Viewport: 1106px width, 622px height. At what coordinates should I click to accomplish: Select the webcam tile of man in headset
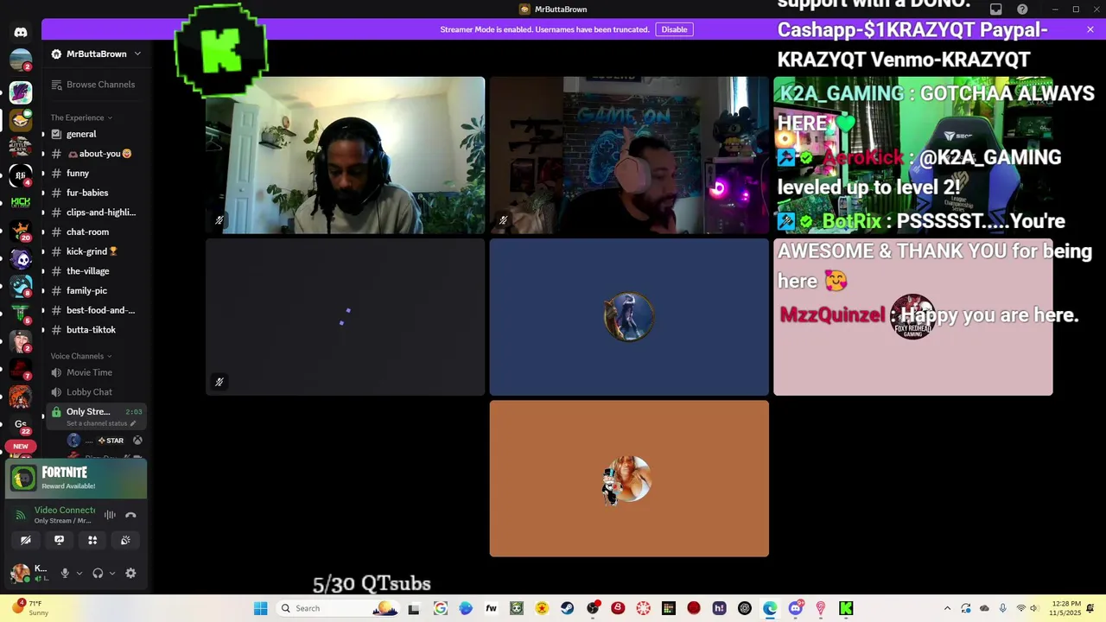pos(346,155)
